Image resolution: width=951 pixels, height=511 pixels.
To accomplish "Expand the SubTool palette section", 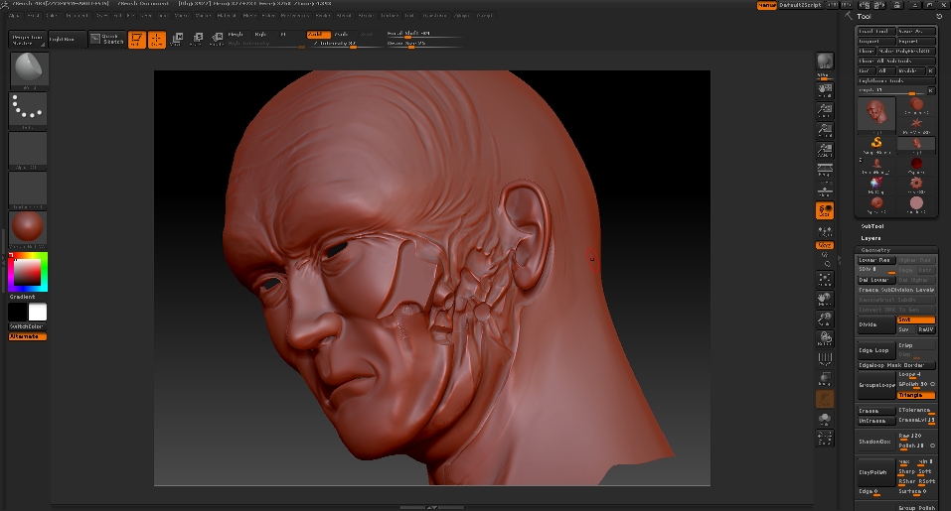I will tap(872, 226).
